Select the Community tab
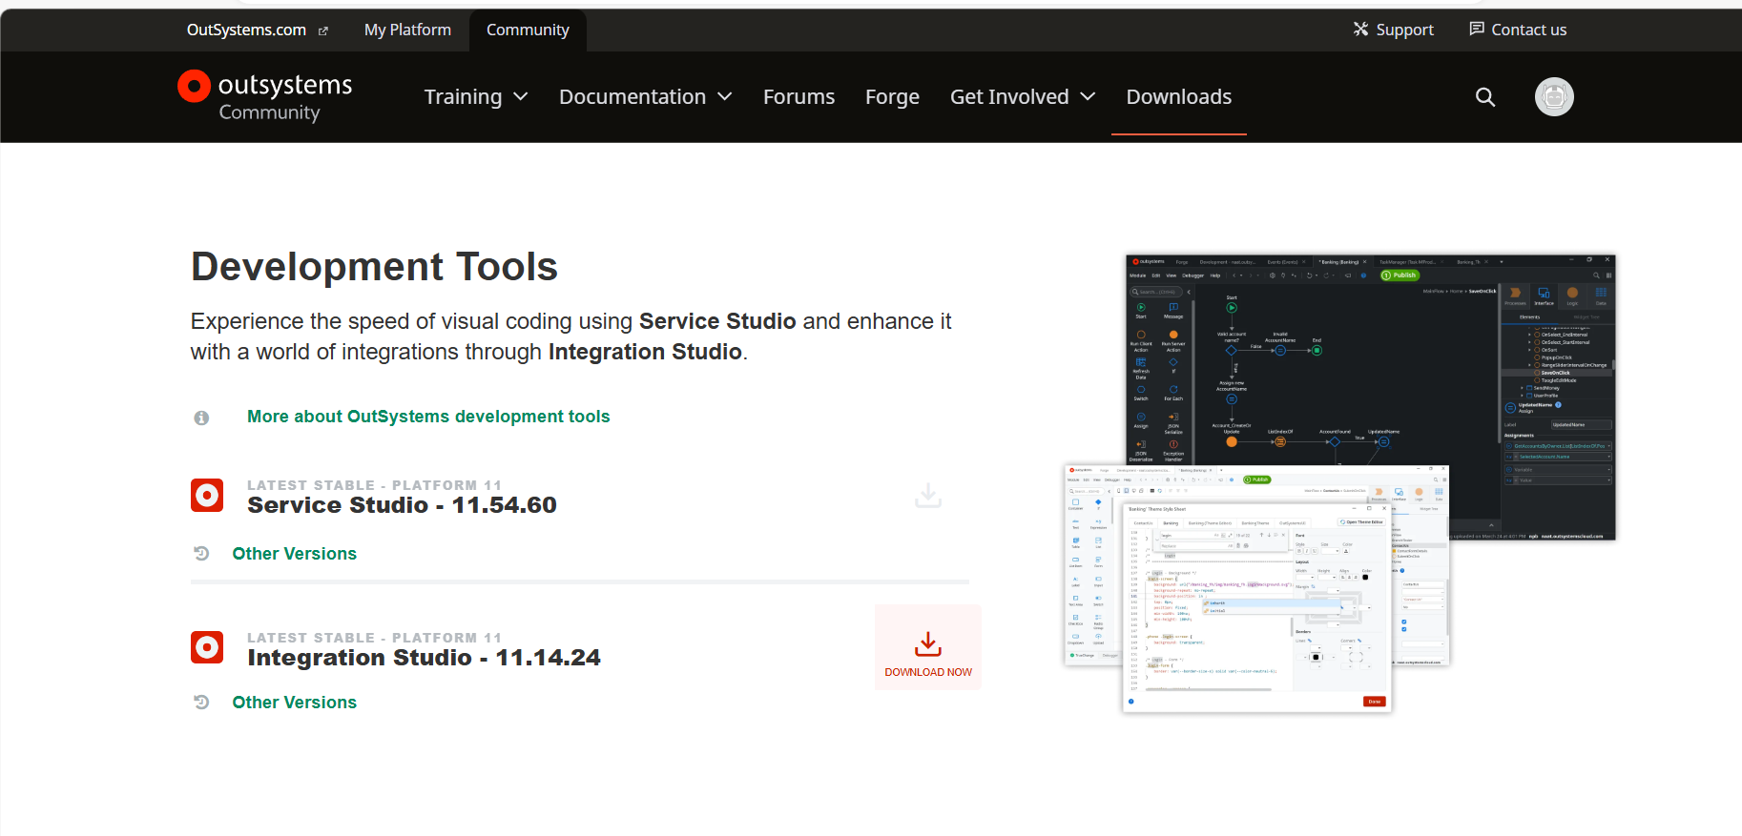This screenshot has width=1742, height=836. [528, 30]
